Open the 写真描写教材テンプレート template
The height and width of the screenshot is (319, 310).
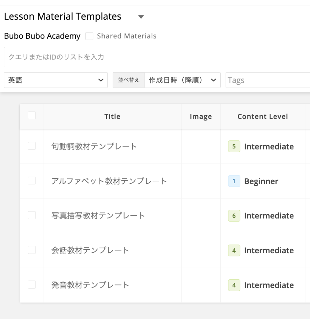pos(98,216)
